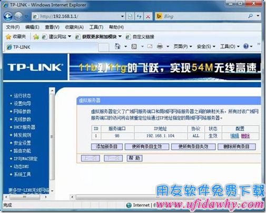The width and height of the screenshot is (266, 213).
Task: Open the 收藏夹(A) menu
Action: [74, 27]
